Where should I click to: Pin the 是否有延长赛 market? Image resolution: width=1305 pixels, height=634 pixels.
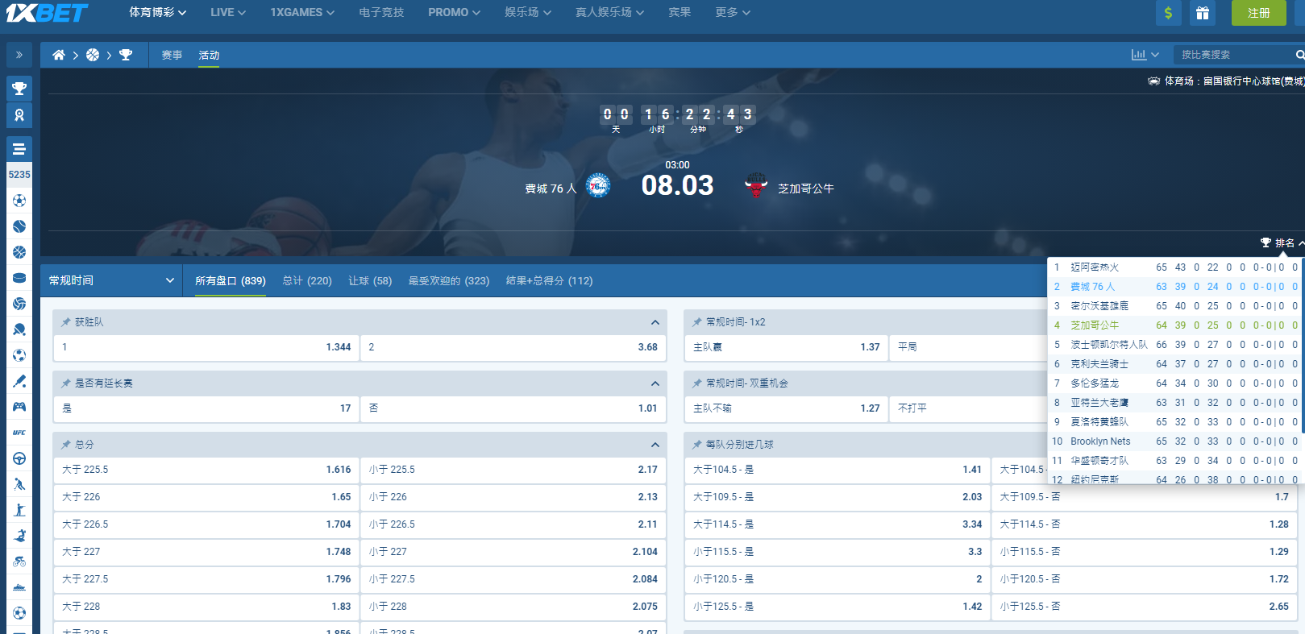click(x=66, y=383)
